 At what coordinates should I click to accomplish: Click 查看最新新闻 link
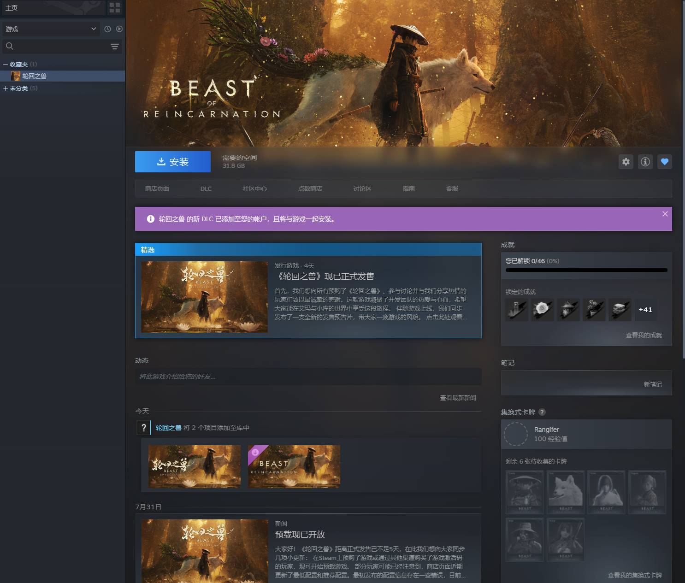pos(458,398)
